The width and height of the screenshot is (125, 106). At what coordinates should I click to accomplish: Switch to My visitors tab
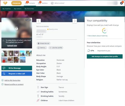[18, 9]
